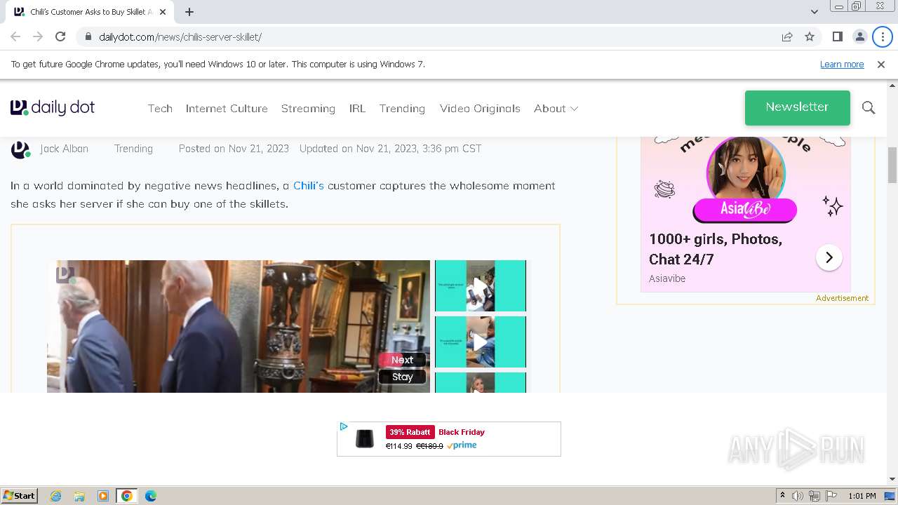This screenshot has height=505, width=898.
Task: Open Windows Media Player from taskbar
Action: click(x=103, y=496)
